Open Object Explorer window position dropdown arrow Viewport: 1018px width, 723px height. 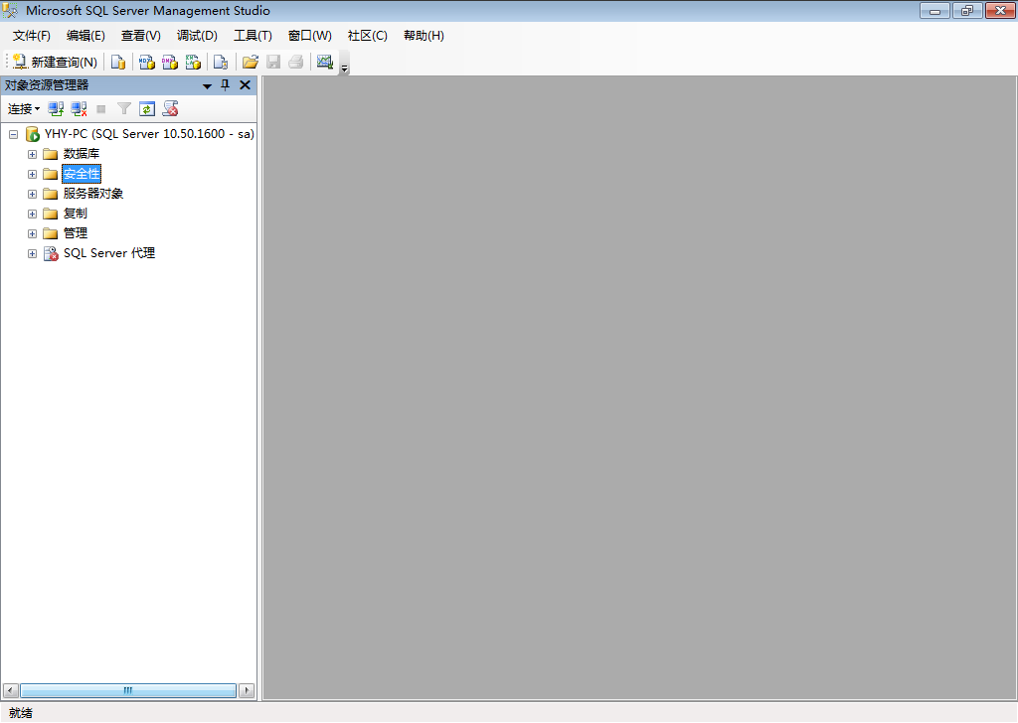(207, 85)
